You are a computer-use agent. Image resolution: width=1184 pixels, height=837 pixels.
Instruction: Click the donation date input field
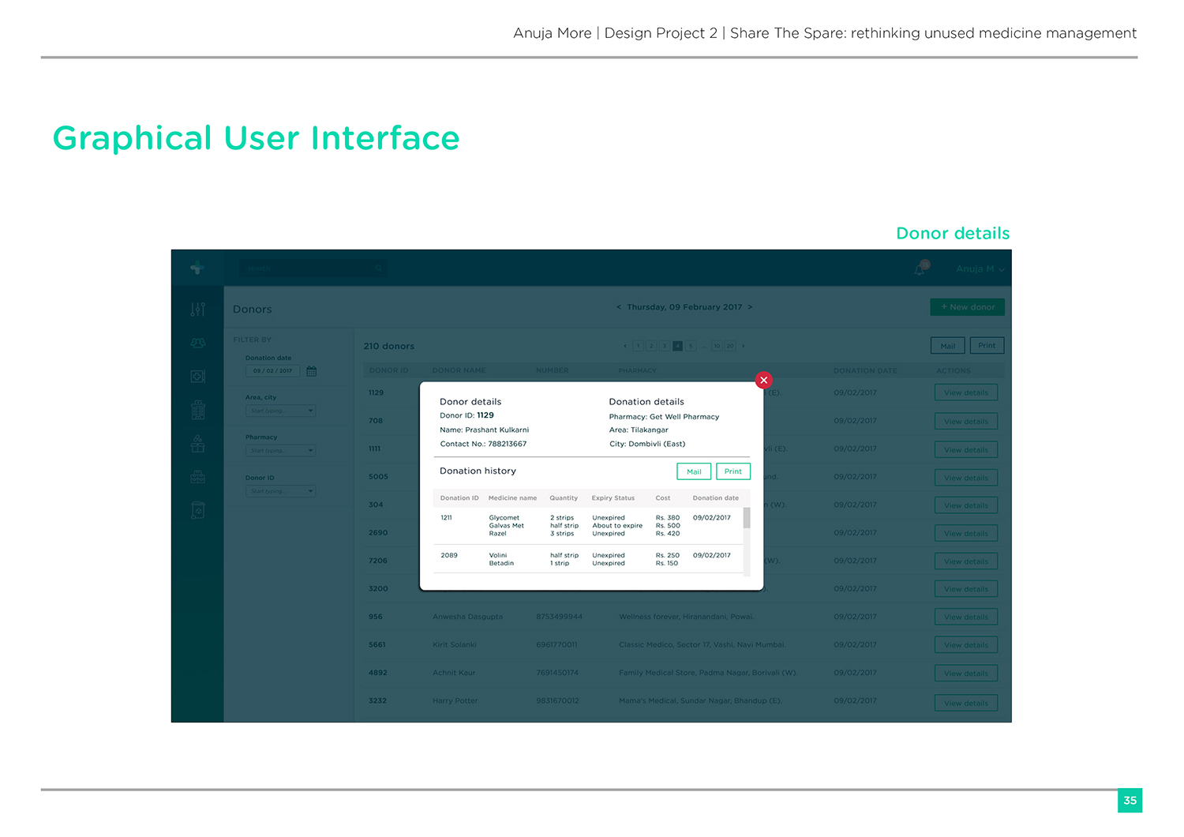272,371
